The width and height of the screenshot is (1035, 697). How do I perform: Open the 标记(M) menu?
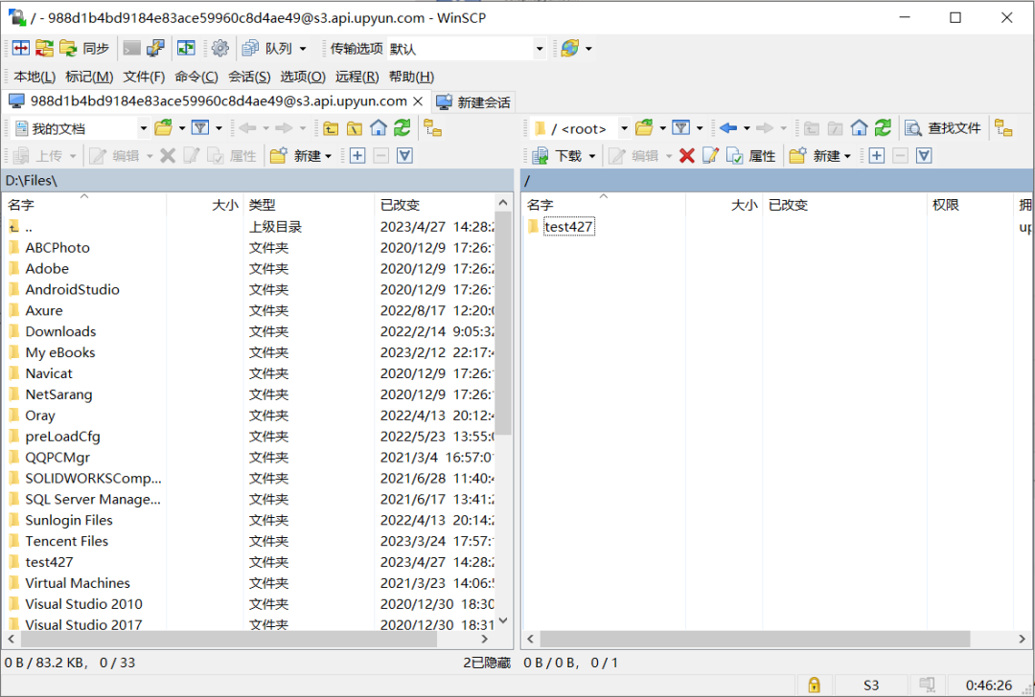pyautogui.click(x=89, y=77)
